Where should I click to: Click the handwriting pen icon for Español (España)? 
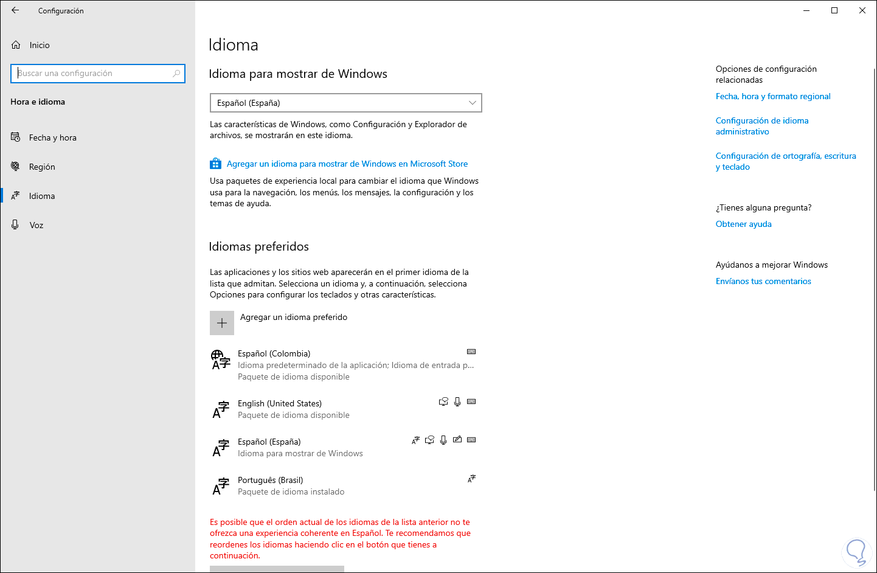(457, 439)
